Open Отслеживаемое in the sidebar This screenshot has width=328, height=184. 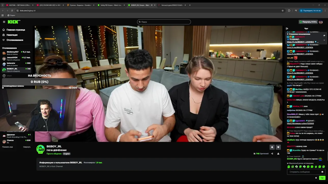13,40
